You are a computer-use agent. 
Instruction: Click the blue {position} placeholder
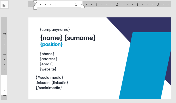pos(51,44)
